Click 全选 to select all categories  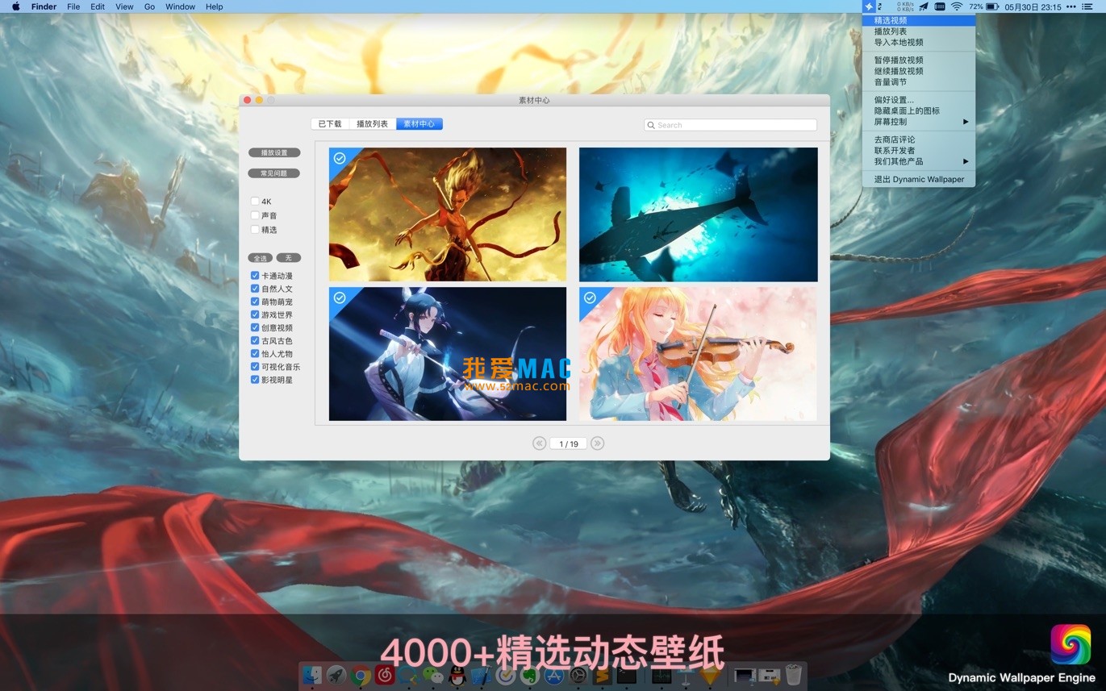(260, 257)
